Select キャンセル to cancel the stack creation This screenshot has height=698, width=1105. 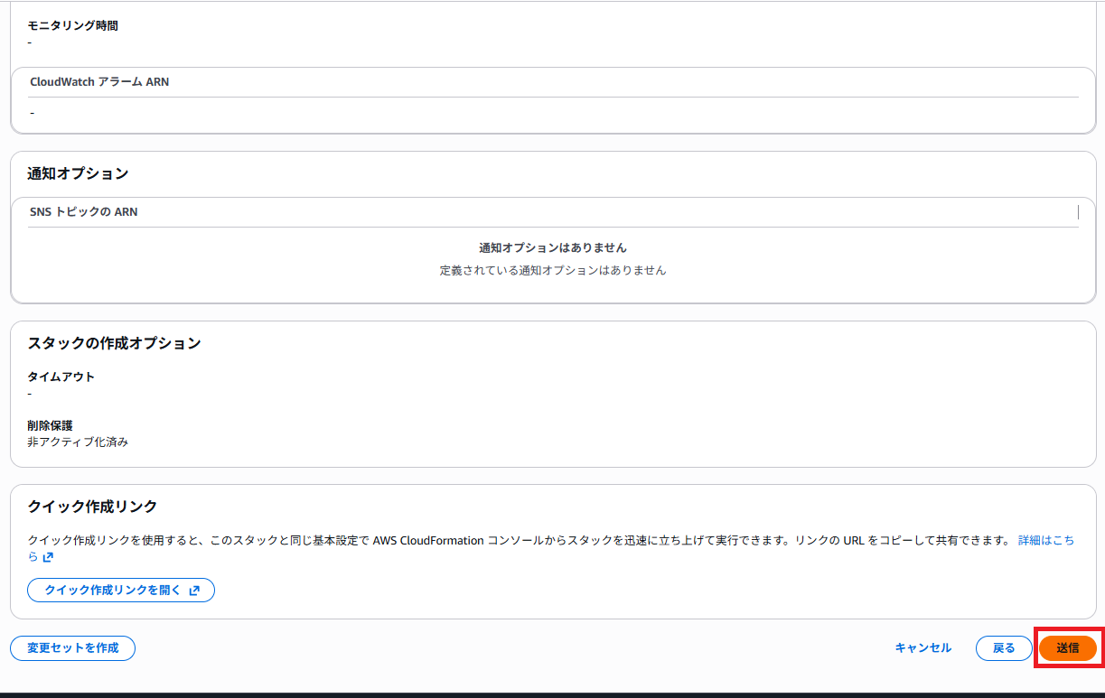(x=922, y=647)
